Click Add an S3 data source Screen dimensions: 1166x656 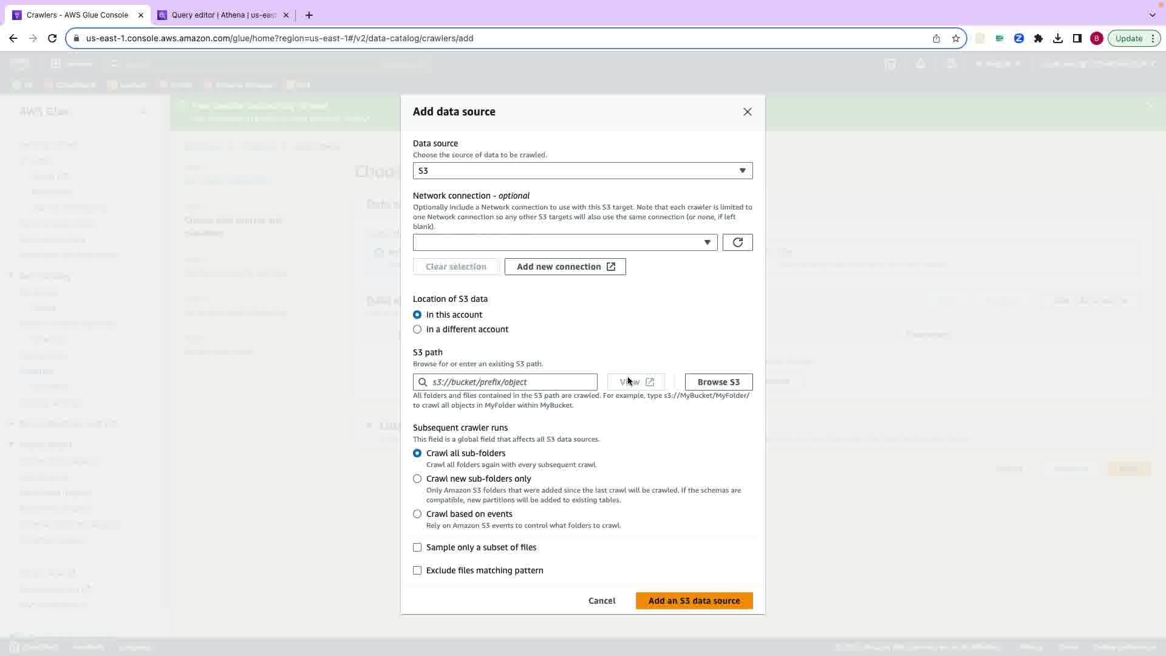pos(694,601)
